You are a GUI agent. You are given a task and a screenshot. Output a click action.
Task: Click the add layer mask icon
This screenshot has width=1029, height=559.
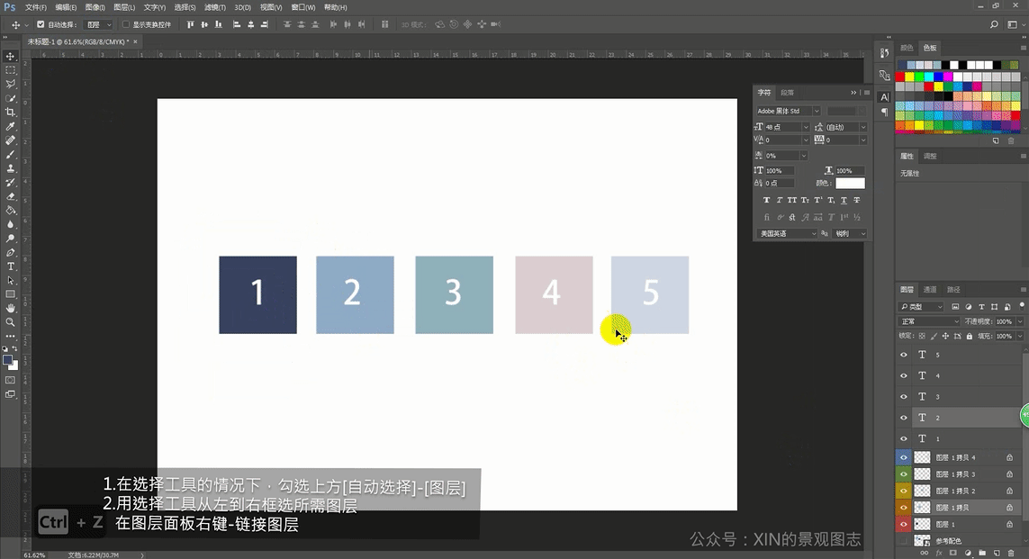pyautogui.click(x=952, y=553)
